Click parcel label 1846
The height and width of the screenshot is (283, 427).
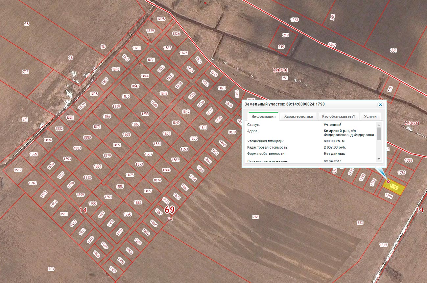coord(116,69)
